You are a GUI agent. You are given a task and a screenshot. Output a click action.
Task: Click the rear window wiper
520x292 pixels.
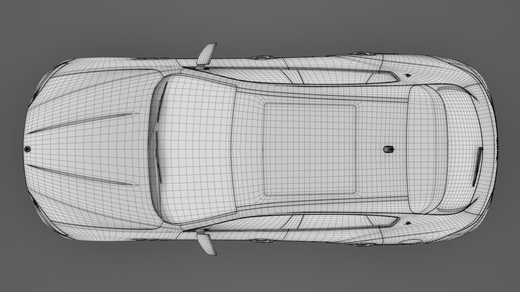(x=477, y=167)
